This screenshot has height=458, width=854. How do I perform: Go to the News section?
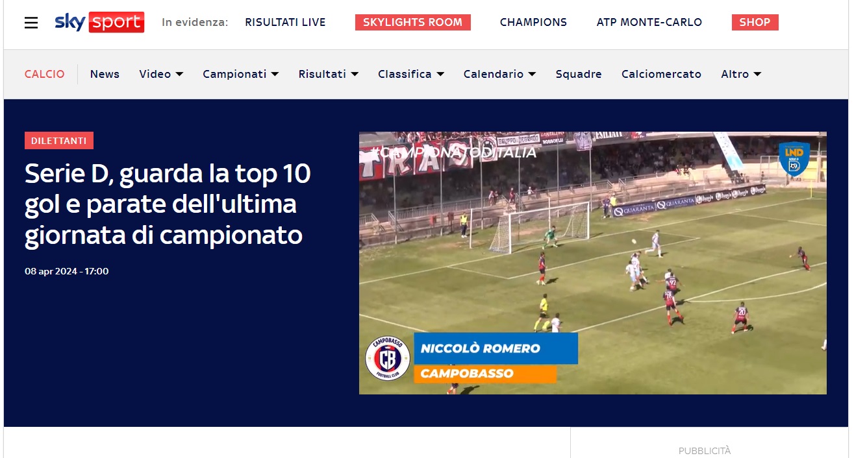pyautogui.click(x=105, y=74)
